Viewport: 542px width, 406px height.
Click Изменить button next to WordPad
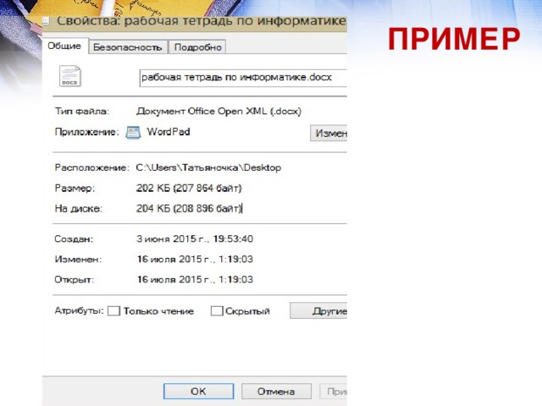click(329, 134)
